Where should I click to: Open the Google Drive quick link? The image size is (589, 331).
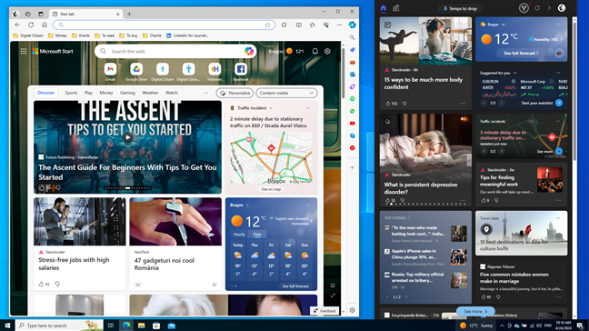tap(136, 69)
